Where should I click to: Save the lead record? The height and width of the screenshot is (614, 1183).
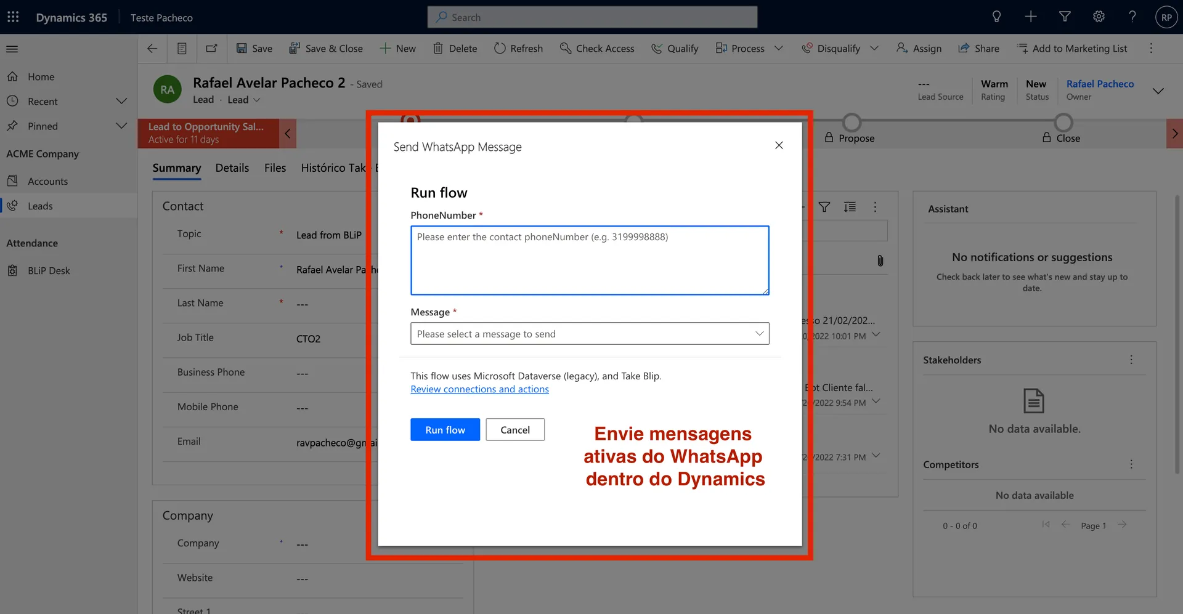[x=254, y=49]
